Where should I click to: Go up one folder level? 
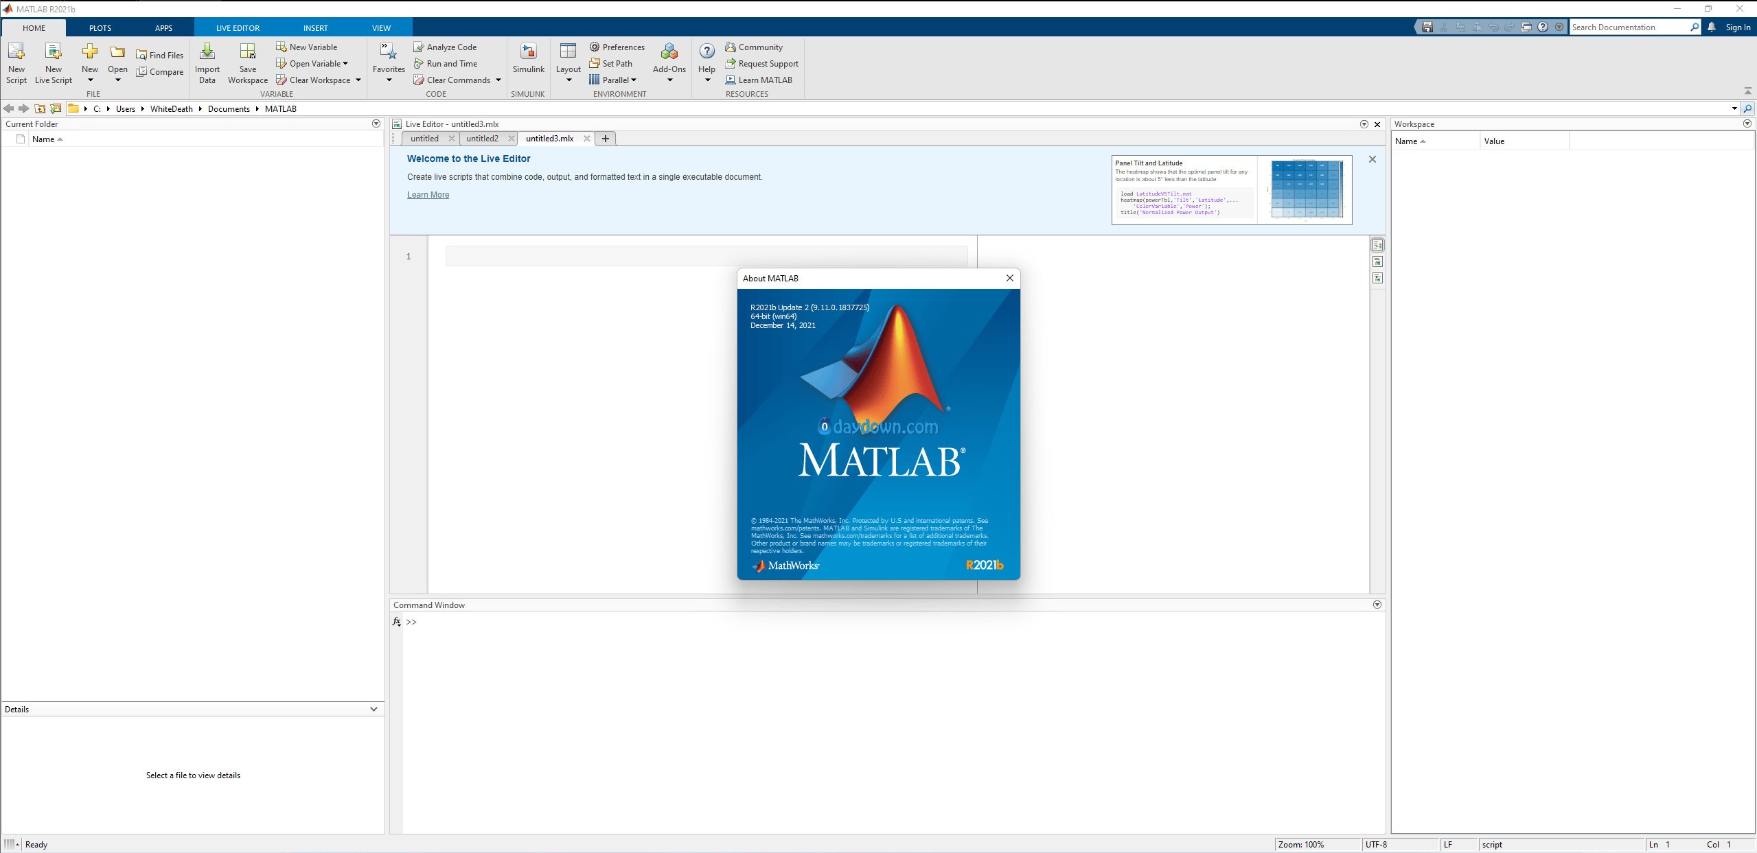point(40,108)
